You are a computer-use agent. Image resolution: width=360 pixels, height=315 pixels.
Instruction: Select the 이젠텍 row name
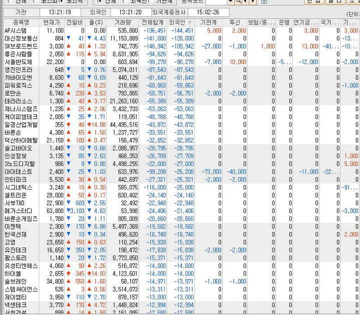click(13, 226)
